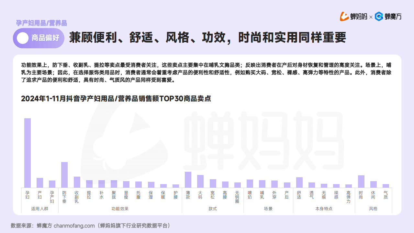Click the chart title 销售额TOP30商品卖点
Image resolution: width=414 pixels, height=233 pixels.
pyautogui.click(x=116, y=99)
